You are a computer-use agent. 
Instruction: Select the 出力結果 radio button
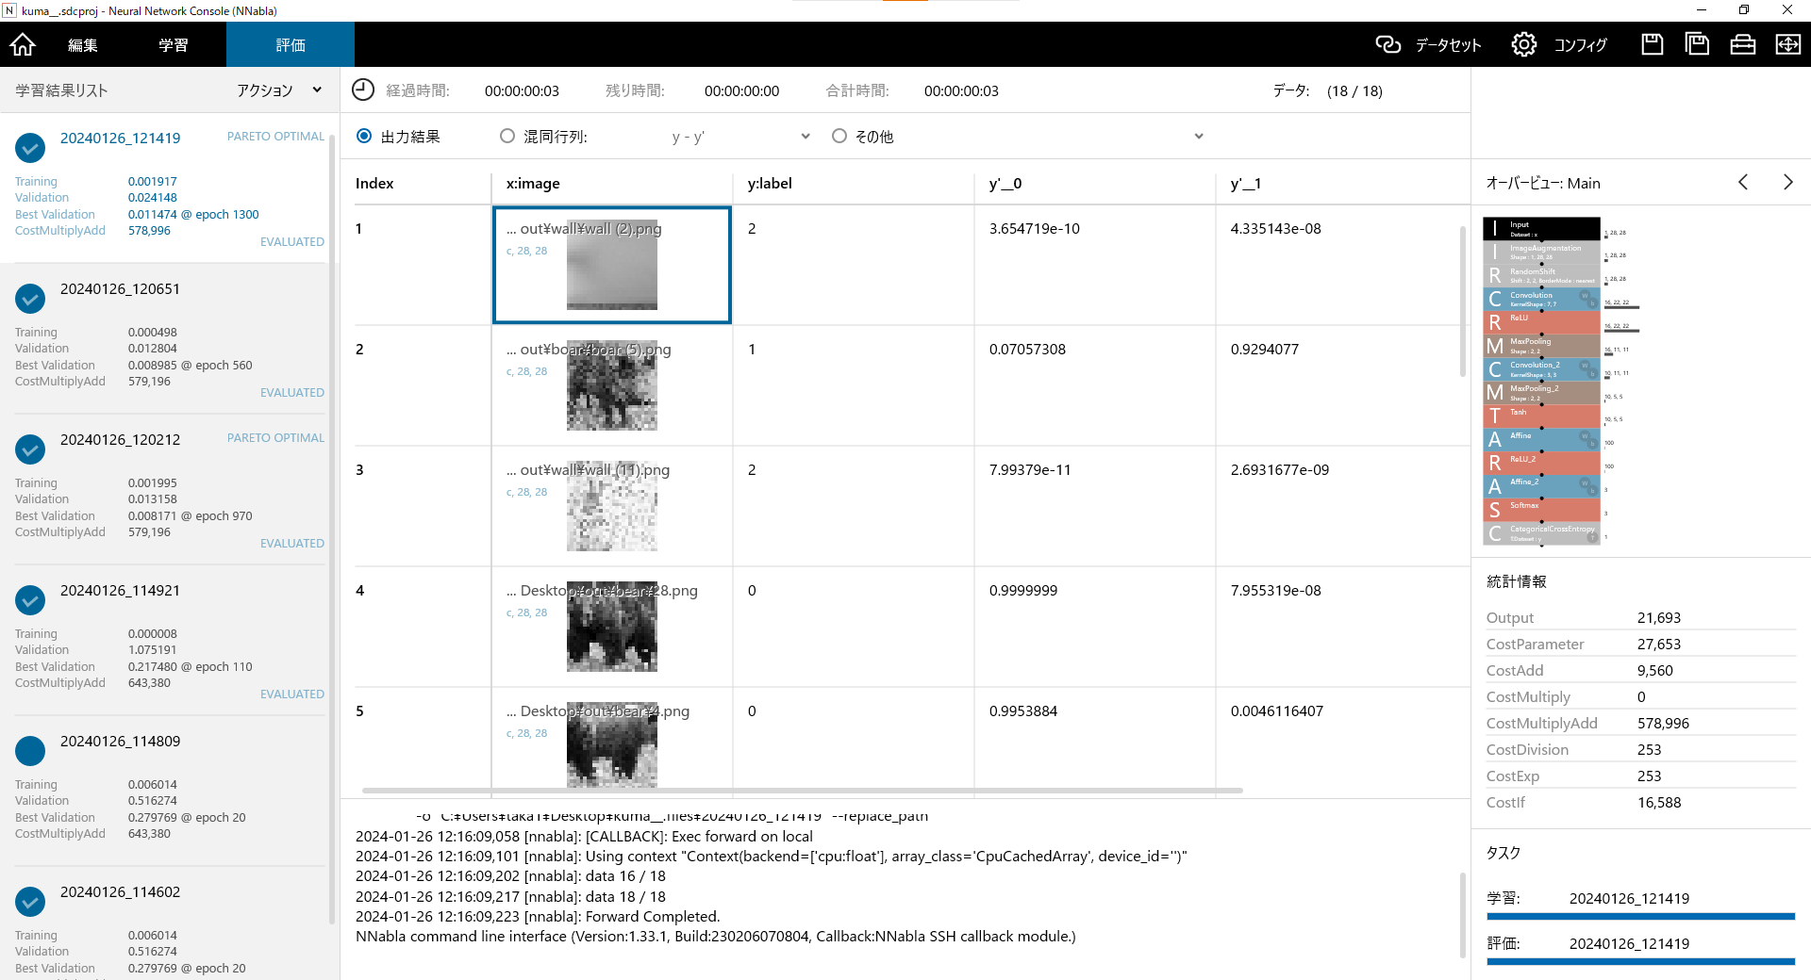click(364, 137)
